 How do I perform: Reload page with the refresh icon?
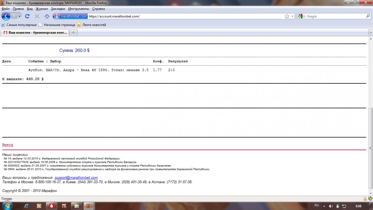(27, 16)
